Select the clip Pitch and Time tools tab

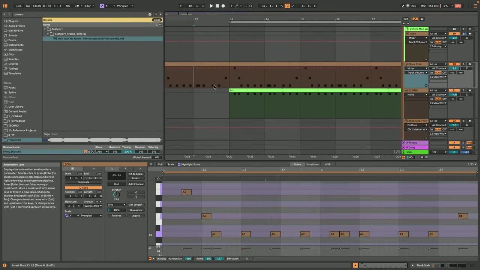pyautogui.click(x=112, y=169)
